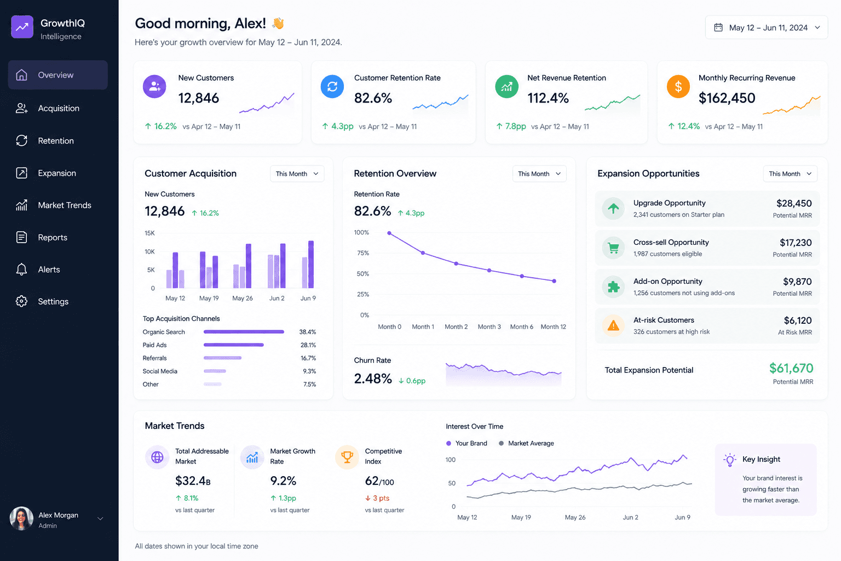Click the Your Brand legend dot
841x561 pixels.
point(449,443)
